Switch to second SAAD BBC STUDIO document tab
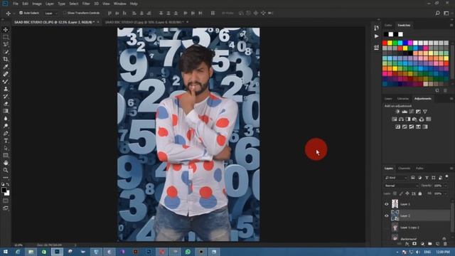455x256 pixels. (x=144, y=22)
